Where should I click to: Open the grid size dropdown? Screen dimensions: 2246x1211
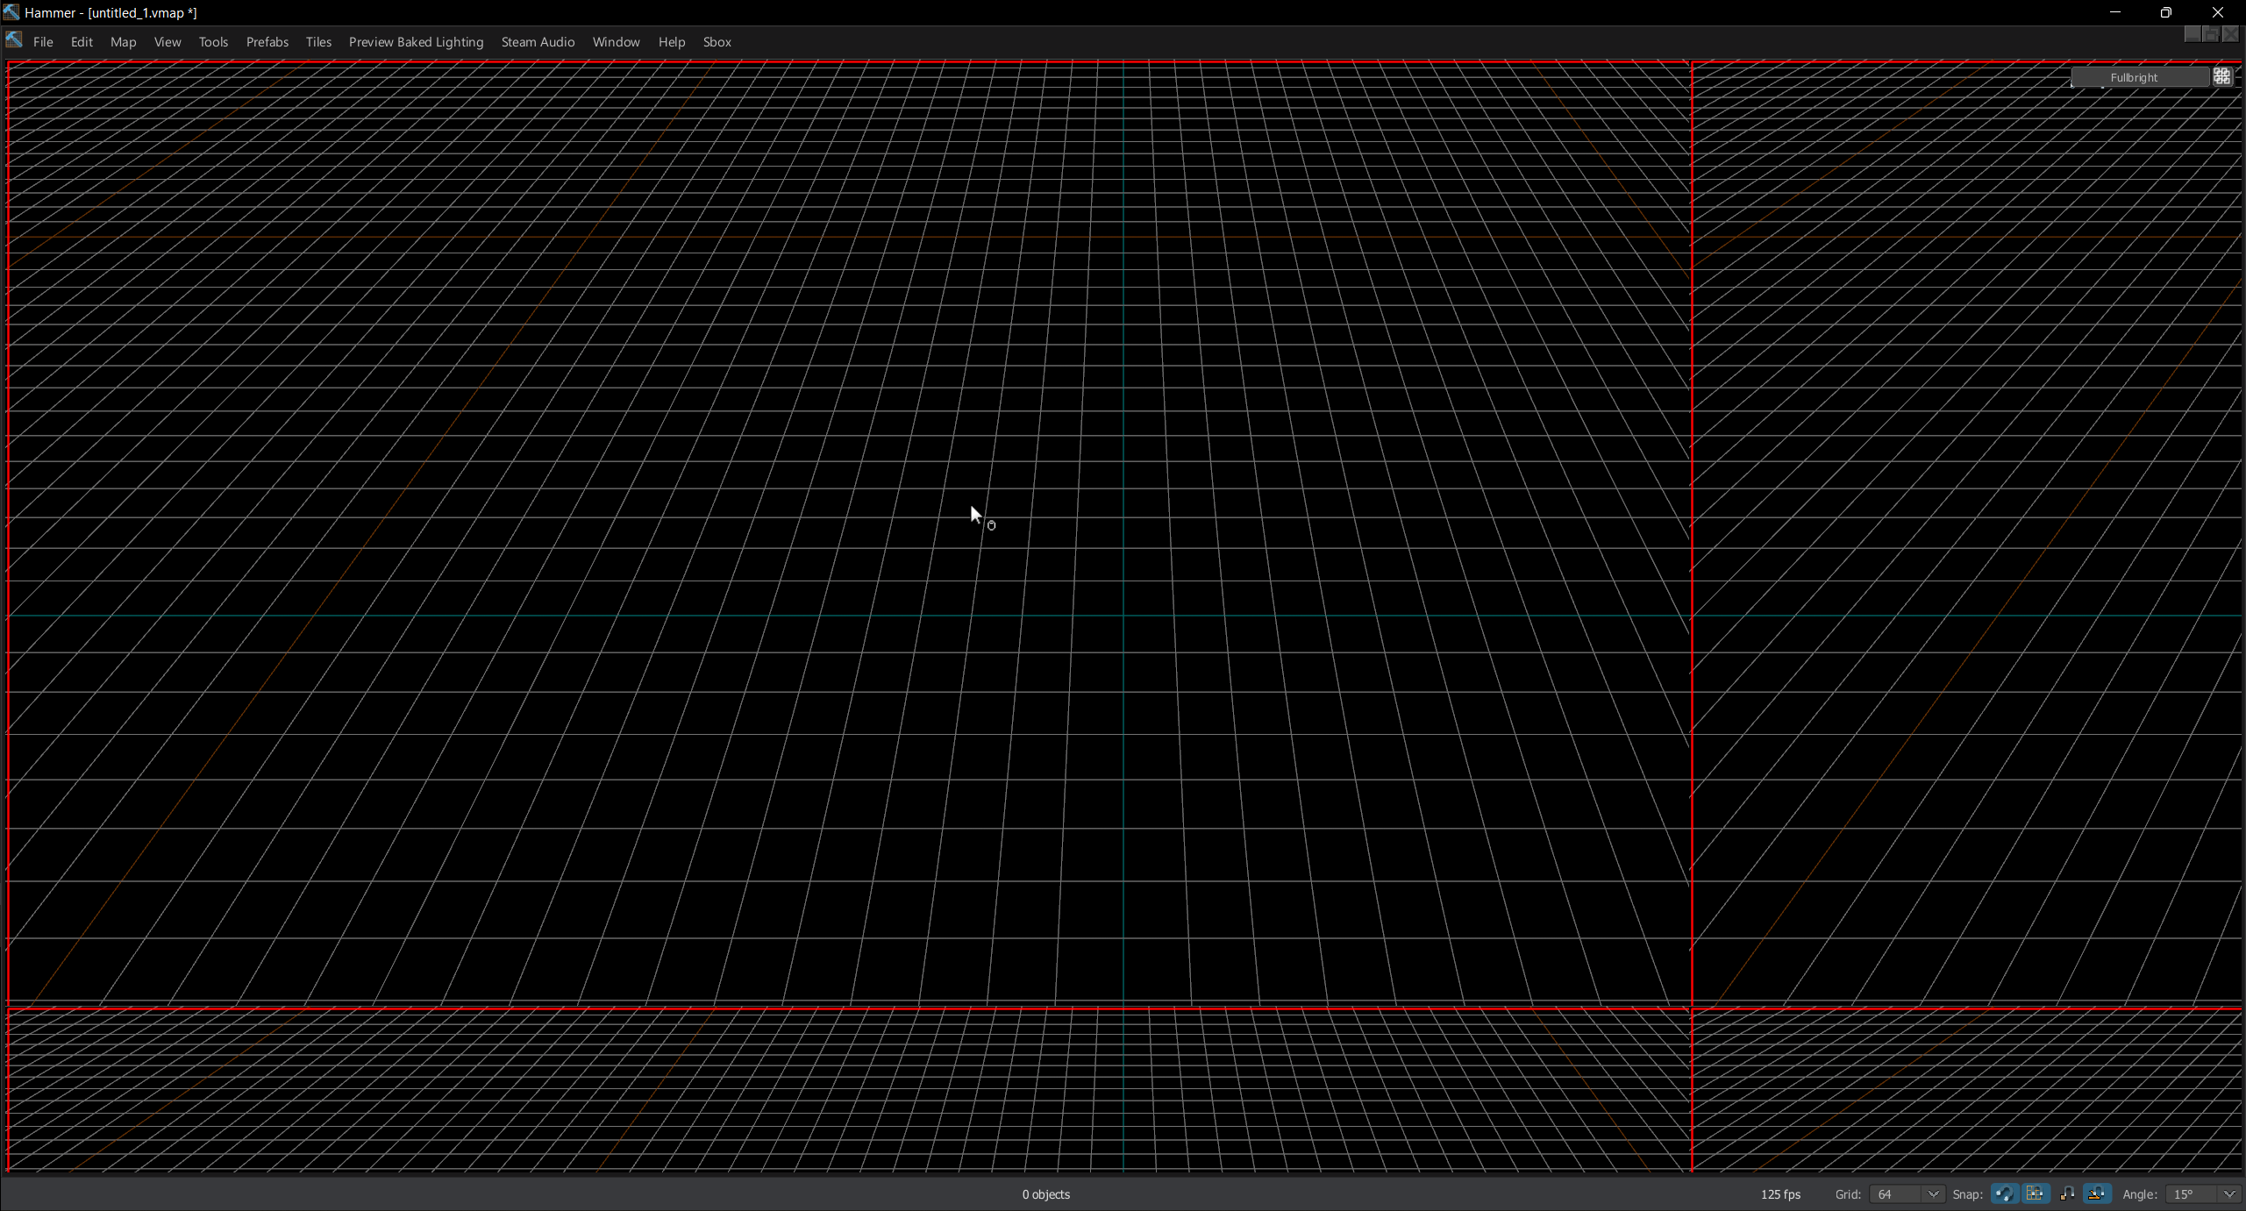[1936, 1193]
